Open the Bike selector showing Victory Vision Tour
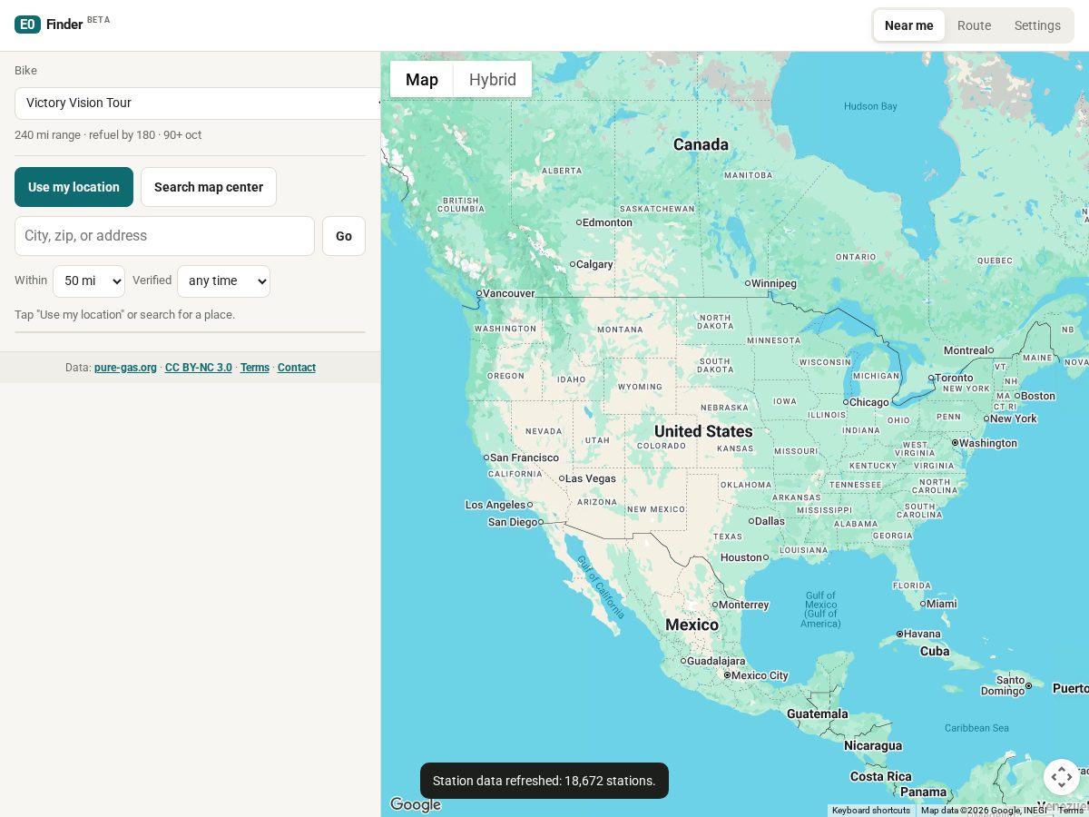This screenshot has height=817, width=1089. click(198, 103)
